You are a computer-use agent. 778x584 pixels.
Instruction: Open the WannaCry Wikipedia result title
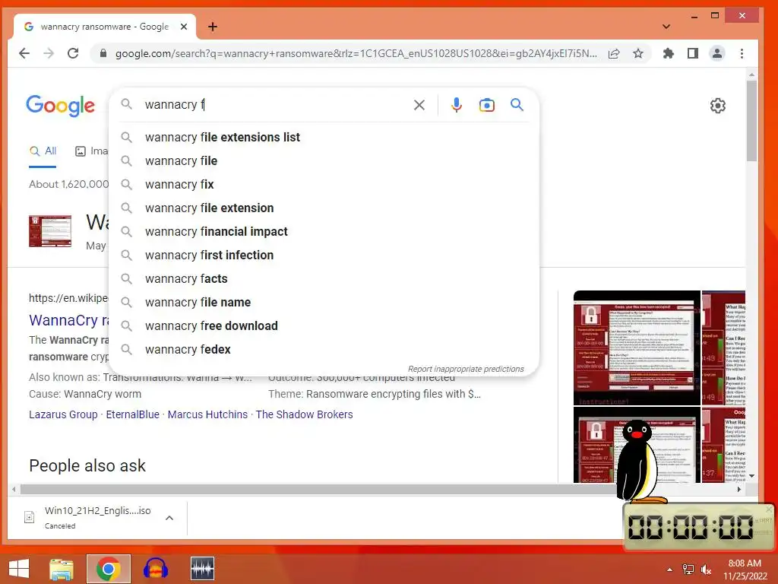[69, 320]
